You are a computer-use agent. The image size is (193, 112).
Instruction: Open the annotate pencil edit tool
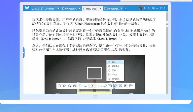pyautogui.click(x=120, y=86)
